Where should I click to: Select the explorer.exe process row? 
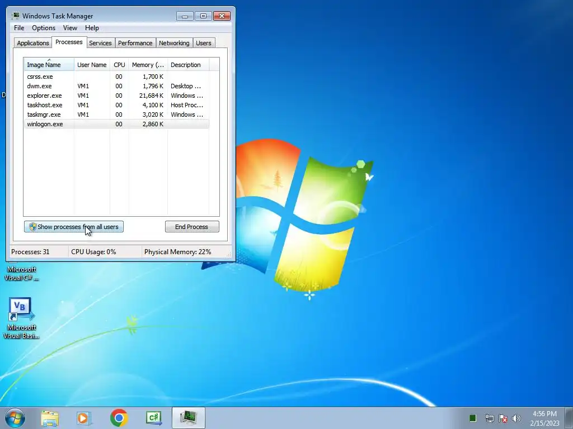[116, 96]
